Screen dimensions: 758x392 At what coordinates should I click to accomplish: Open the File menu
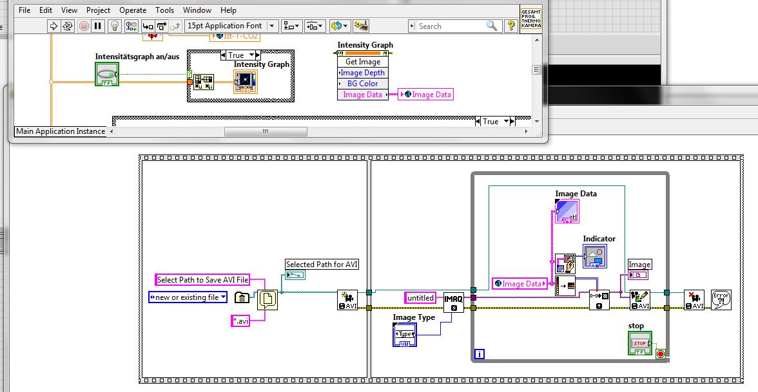coord(24,10)
